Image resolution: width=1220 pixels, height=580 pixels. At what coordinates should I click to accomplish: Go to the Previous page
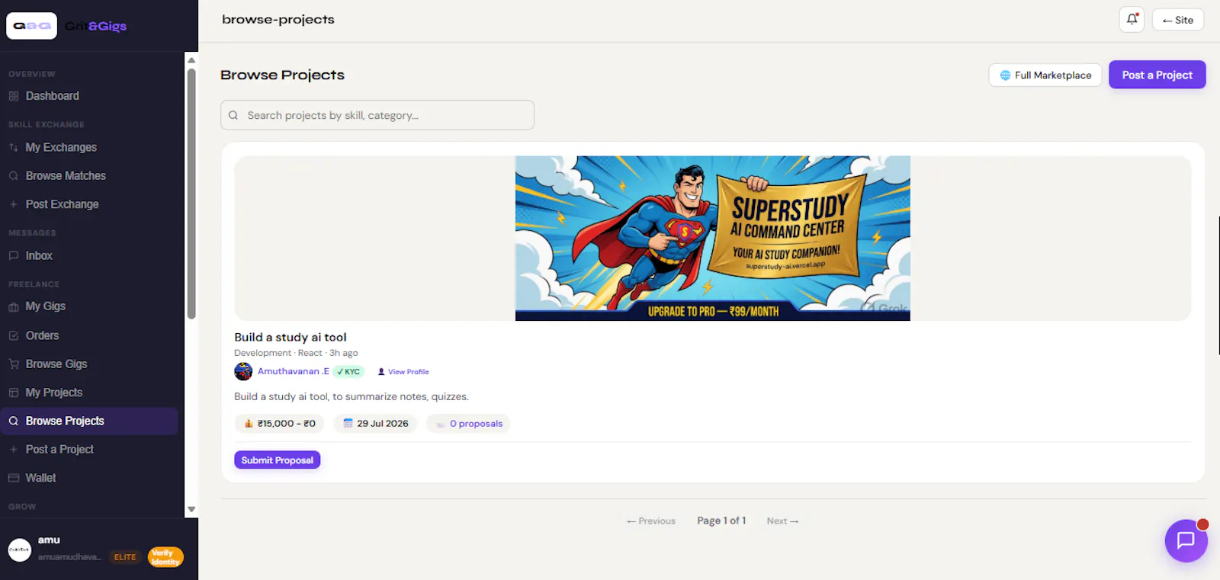651,521
